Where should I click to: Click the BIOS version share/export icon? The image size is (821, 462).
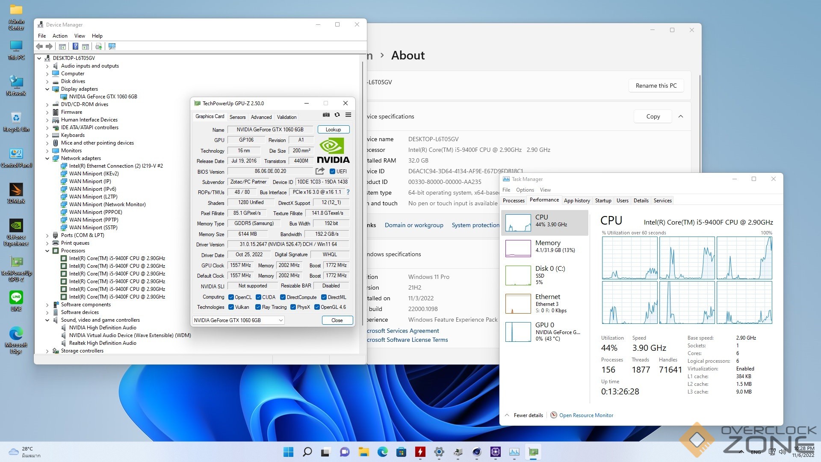pos(319,171)
